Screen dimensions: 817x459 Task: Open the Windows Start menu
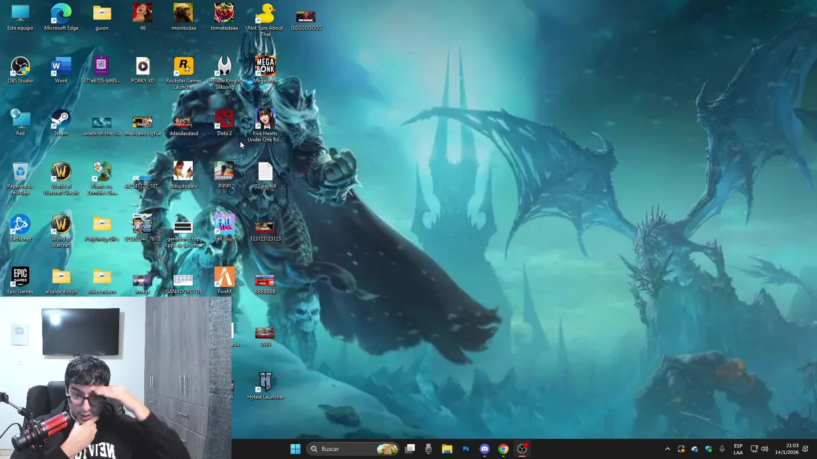coord(295,449)
